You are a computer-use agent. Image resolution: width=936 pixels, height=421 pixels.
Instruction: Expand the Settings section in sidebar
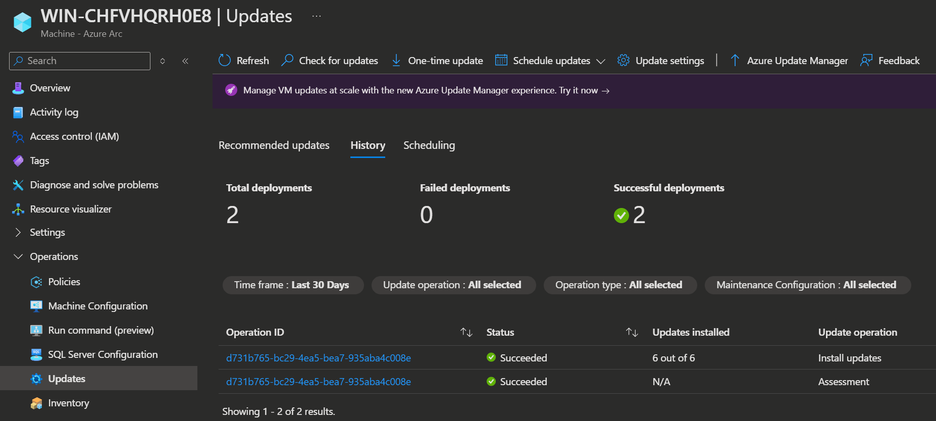(x=18, y=232)
